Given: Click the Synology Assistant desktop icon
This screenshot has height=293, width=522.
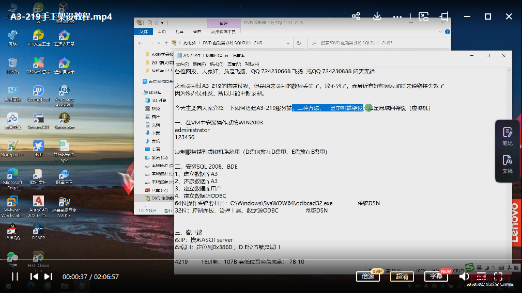Looking at the screenshot, I should (x=64, y=96).
